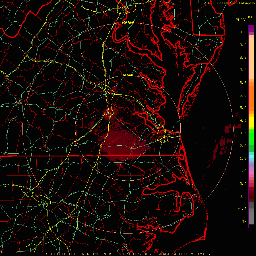
Task: Select the 9.8 scale value
Action: pos(243,32)
